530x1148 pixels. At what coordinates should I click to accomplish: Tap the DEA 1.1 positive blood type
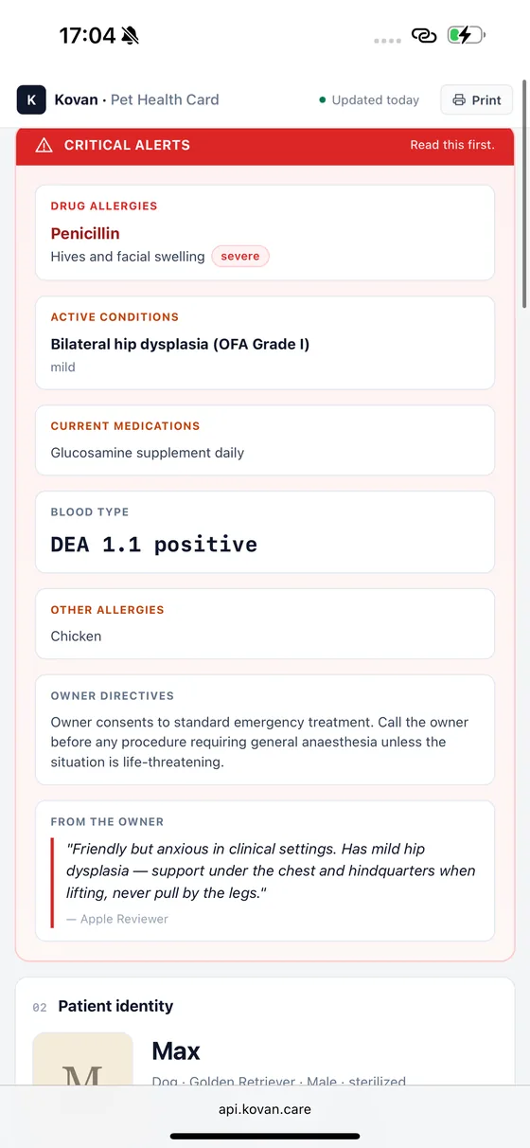pyautogui.click(x=154, y=545)
